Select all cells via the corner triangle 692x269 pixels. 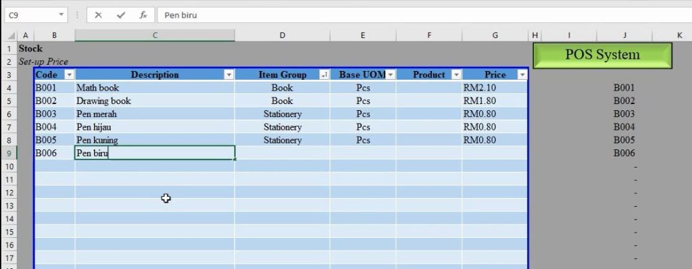(11, 36)
